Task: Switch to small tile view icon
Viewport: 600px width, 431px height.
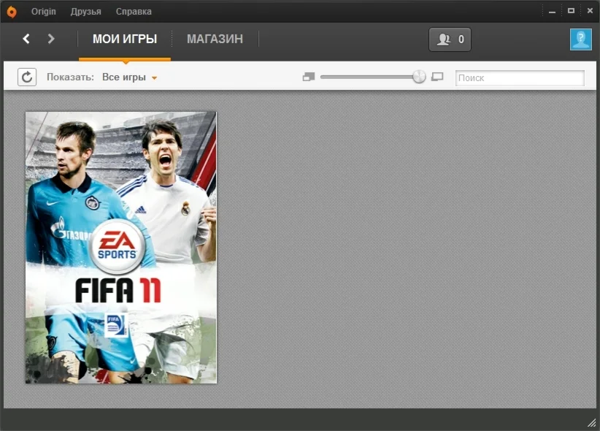Action: pyautogui.click(x=308, y=77)
